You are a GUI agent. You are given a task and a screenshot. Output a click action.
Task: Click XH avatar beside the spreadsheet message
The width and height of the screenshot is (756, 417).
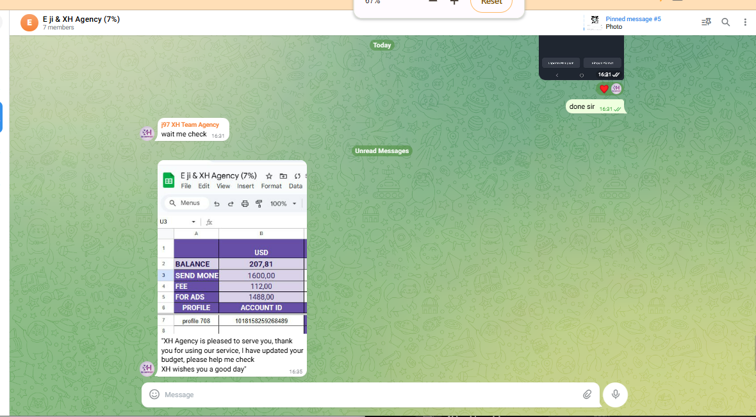click(147, 368)
